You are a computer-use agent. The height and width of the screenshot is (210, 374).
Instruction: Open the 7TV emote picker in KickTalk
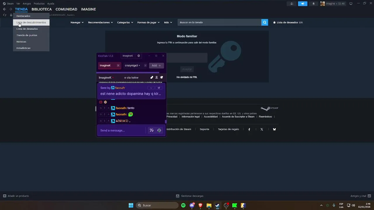[x=151, y=130]
